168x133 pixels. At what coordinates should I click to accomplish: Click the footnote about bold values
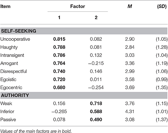[36, 131]
